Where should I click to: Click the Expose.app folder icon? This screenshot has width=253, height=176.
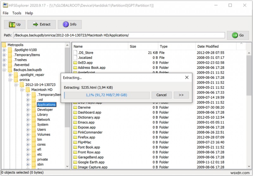coord(75,127)
